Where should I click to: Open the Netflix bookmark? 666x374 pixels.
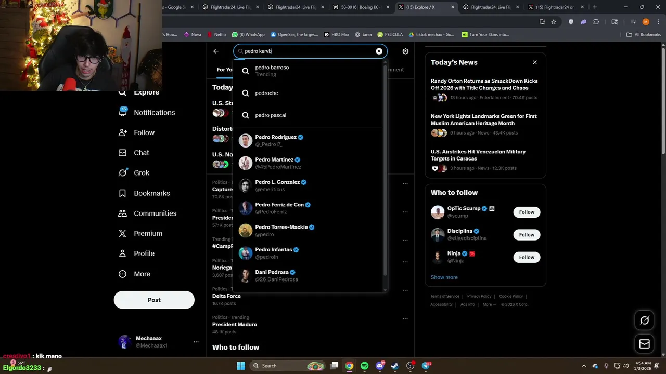pos(216,35)
